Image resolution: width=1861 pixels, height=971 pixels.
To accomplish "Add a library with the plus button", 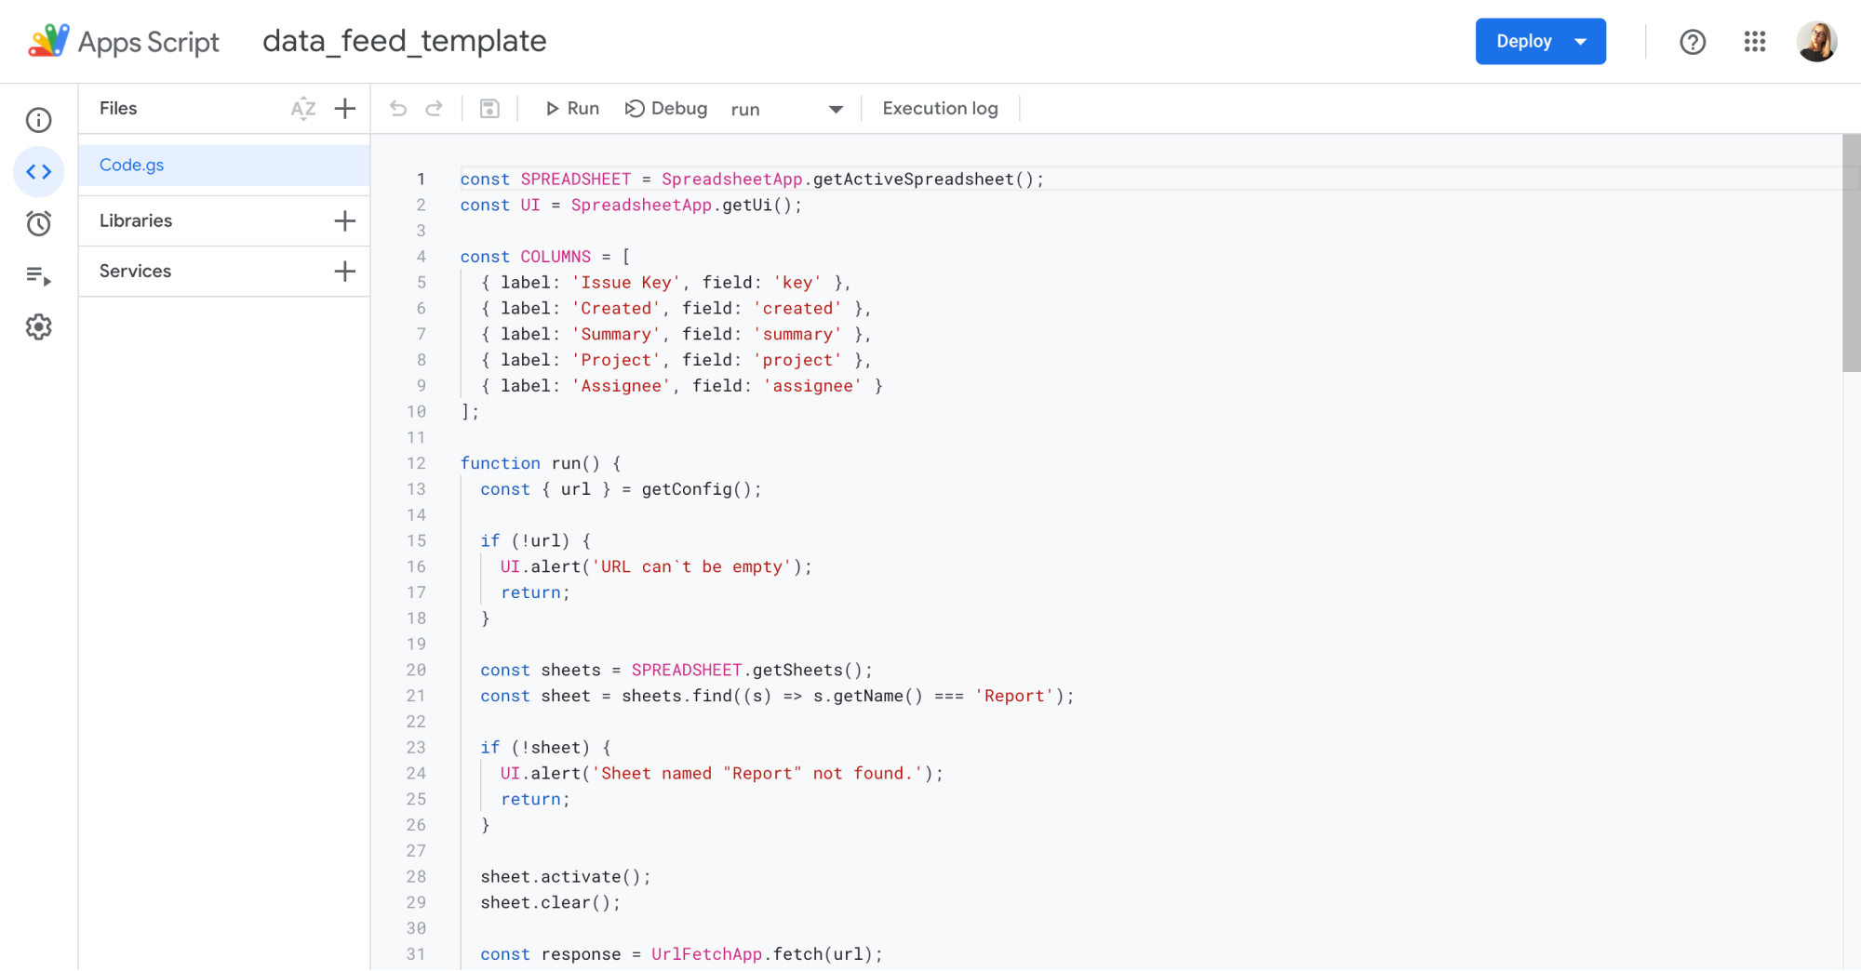I will (x=345, y=221).
